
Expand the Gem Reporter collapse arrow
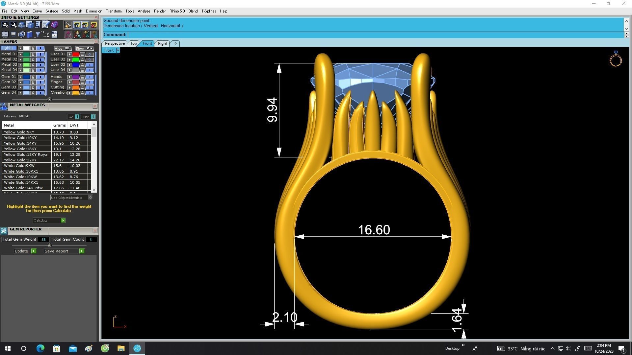[49, 245]
